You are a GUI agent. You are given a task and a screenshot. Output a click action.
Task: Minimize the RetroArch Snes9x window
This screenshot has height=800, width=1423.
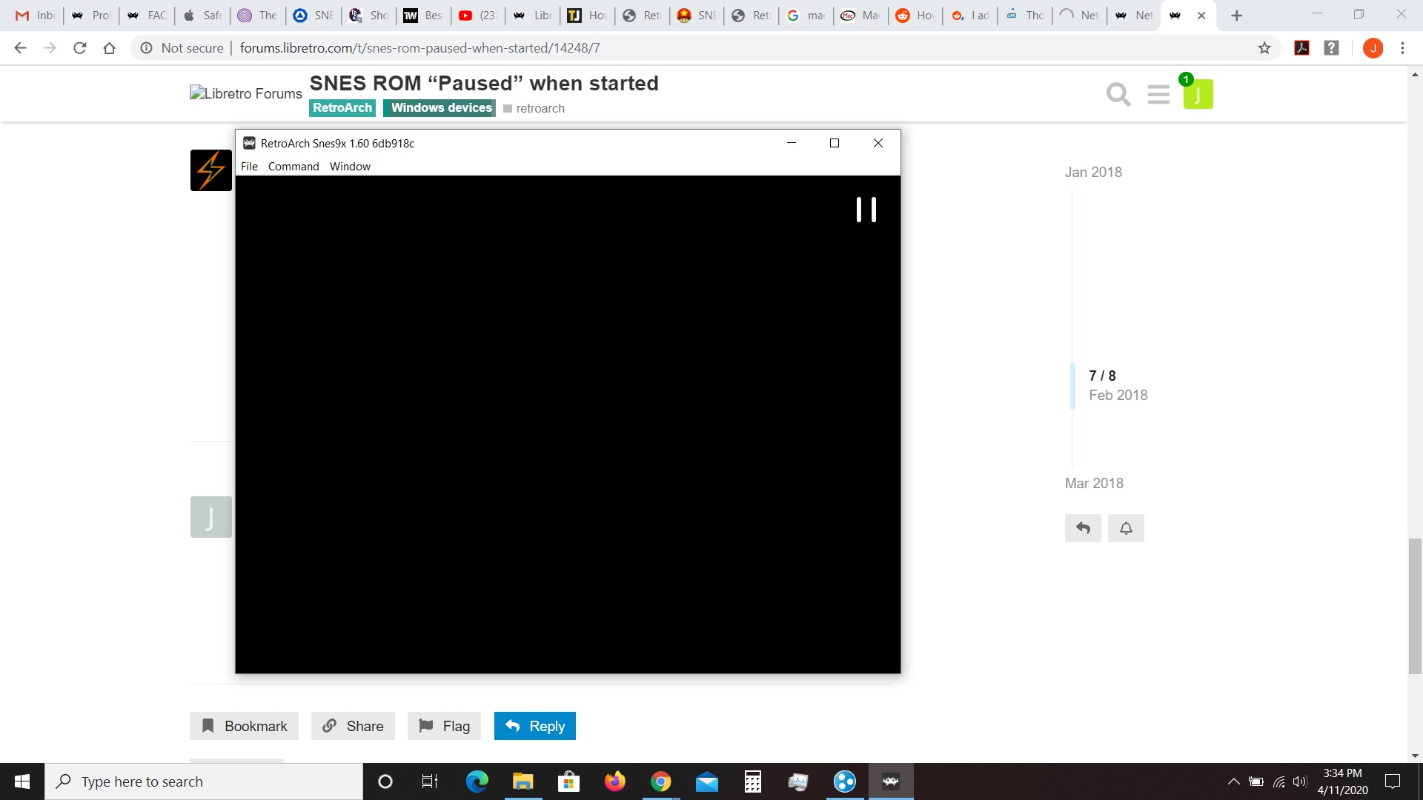791,143
